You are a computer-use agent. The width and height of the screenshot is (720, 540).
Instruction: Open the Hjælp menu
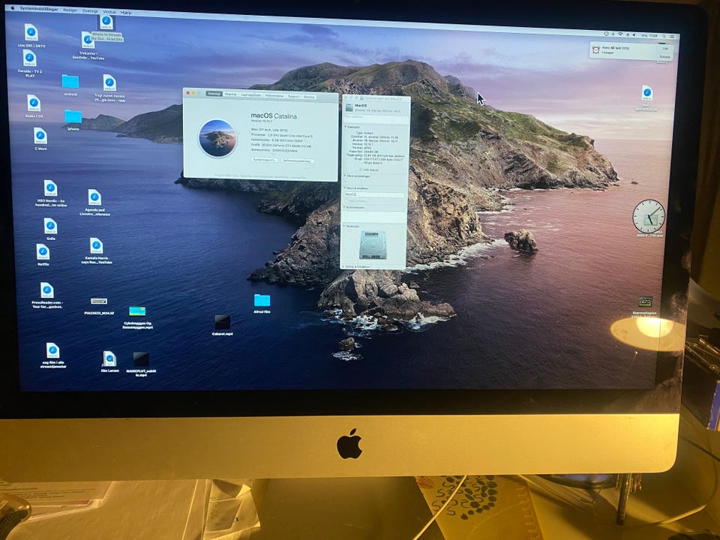(x=126, y=13)
